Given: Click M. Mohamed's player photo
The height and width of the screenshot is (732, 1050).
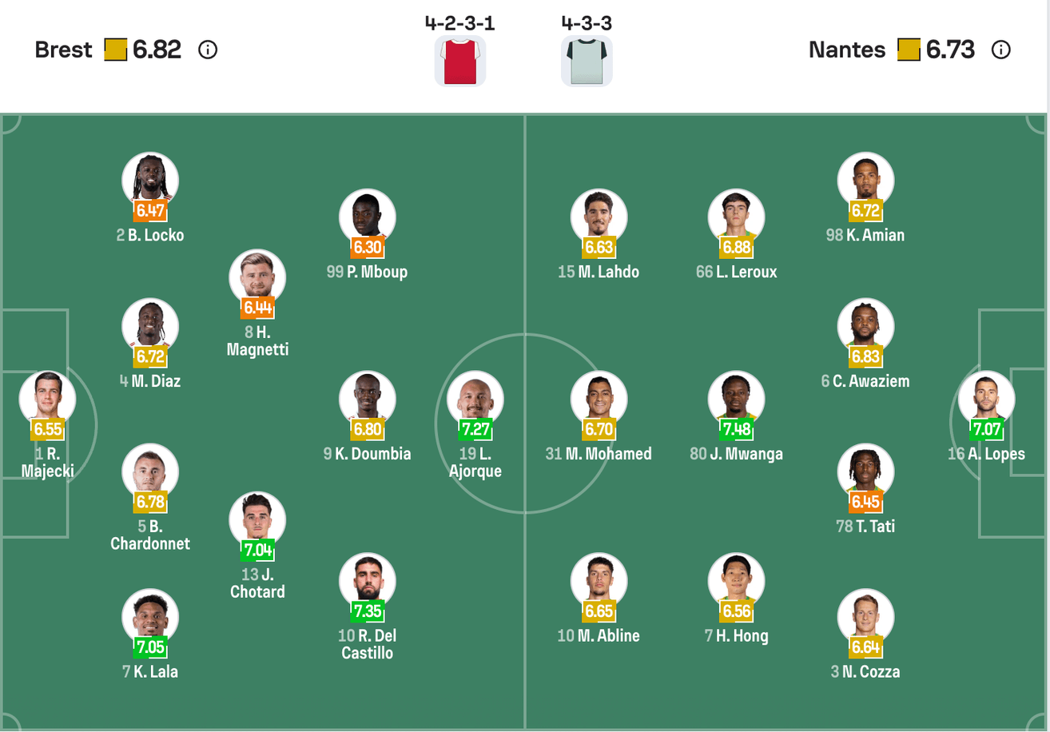Looking at the screenshot, I should point(599,400).
